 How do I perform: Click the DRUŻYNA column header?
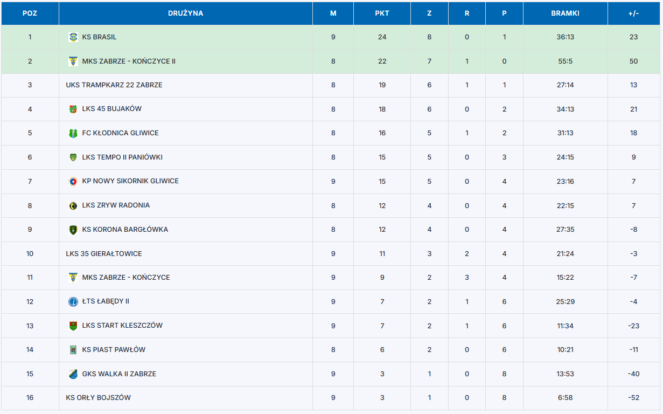pyautogui.click(x=185, y=13)
